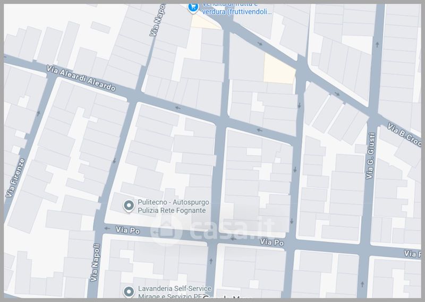425x302 pixels.
Task: Select the Pulitecno location pin icon
Action: (128, 205)
